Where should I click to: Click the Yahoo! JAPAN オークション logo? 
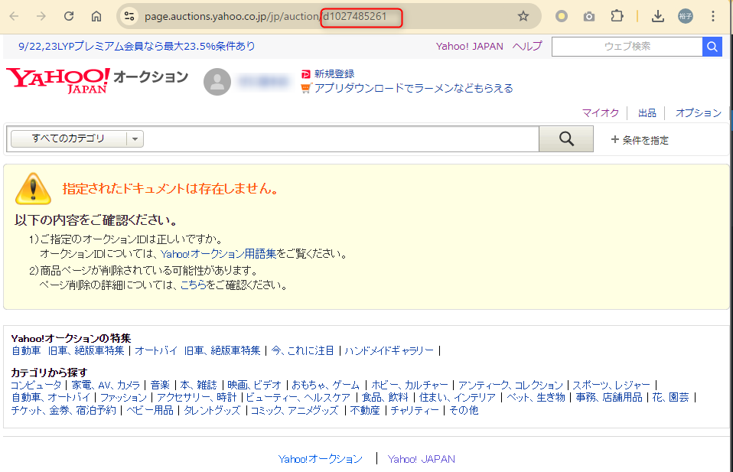click(96, 80)
